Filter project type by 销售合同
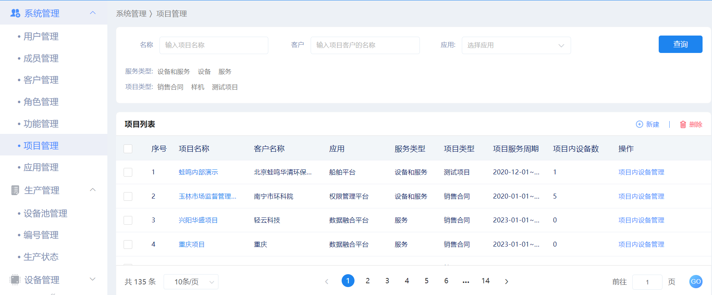The image size is (712, 295). pyautogui.click(x=170, y=87)
